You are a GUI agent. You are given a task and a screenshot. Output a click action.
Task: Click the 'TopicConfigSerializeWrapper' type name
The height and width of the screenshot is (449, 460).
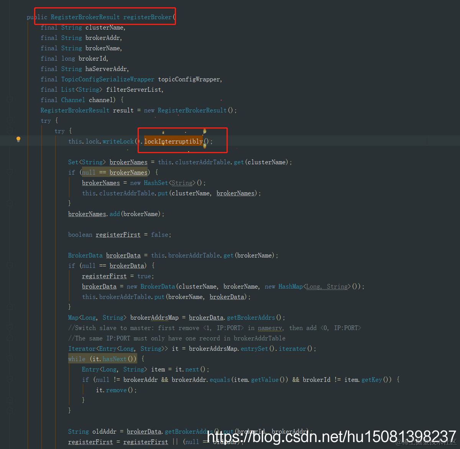[x=108, y=79]
